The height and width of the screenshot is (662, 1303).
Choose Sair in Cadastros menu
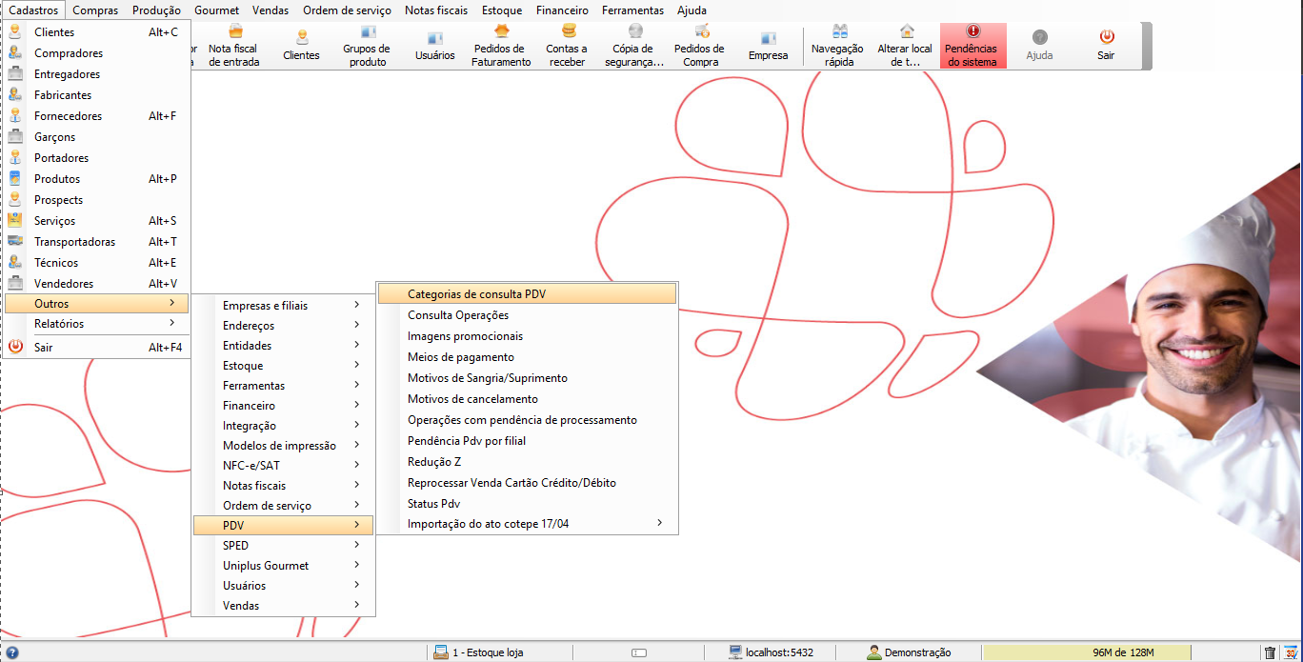(x=97, y=348)
